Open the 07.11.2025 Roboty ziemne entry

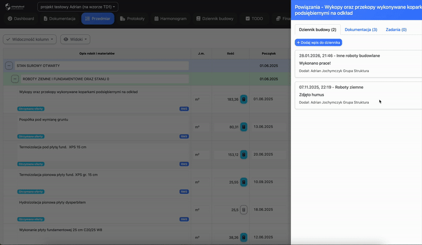(x=359, y=95)
